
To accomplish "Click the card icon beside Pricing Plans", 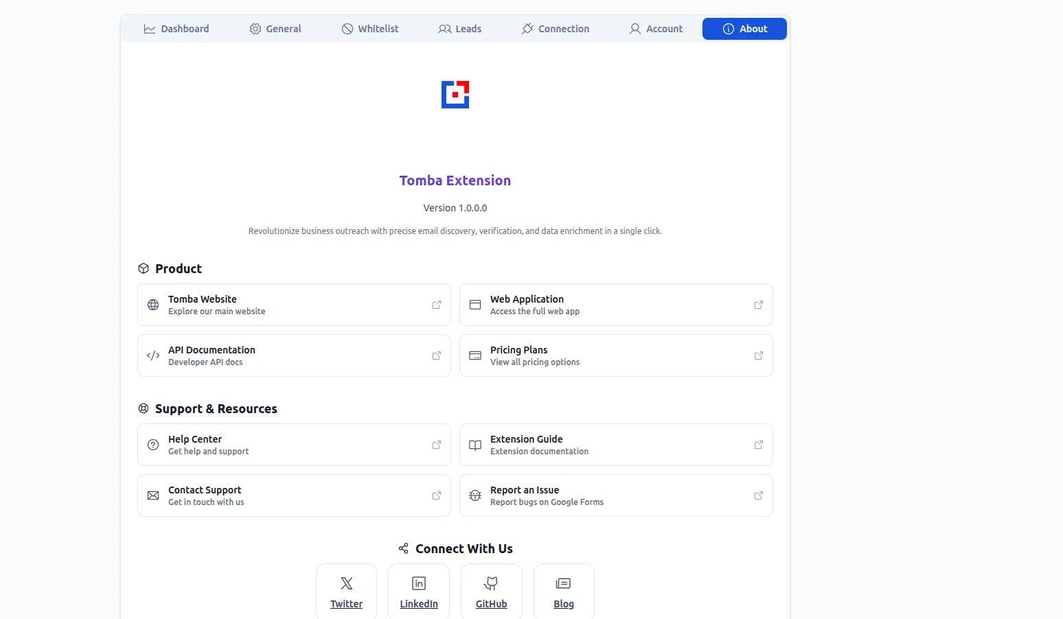I will click(x=475, y=355).
